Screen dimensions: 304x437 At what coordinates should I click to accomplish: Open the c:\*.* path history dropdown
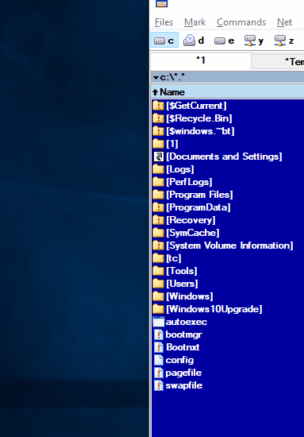click(x=156, y=78)
